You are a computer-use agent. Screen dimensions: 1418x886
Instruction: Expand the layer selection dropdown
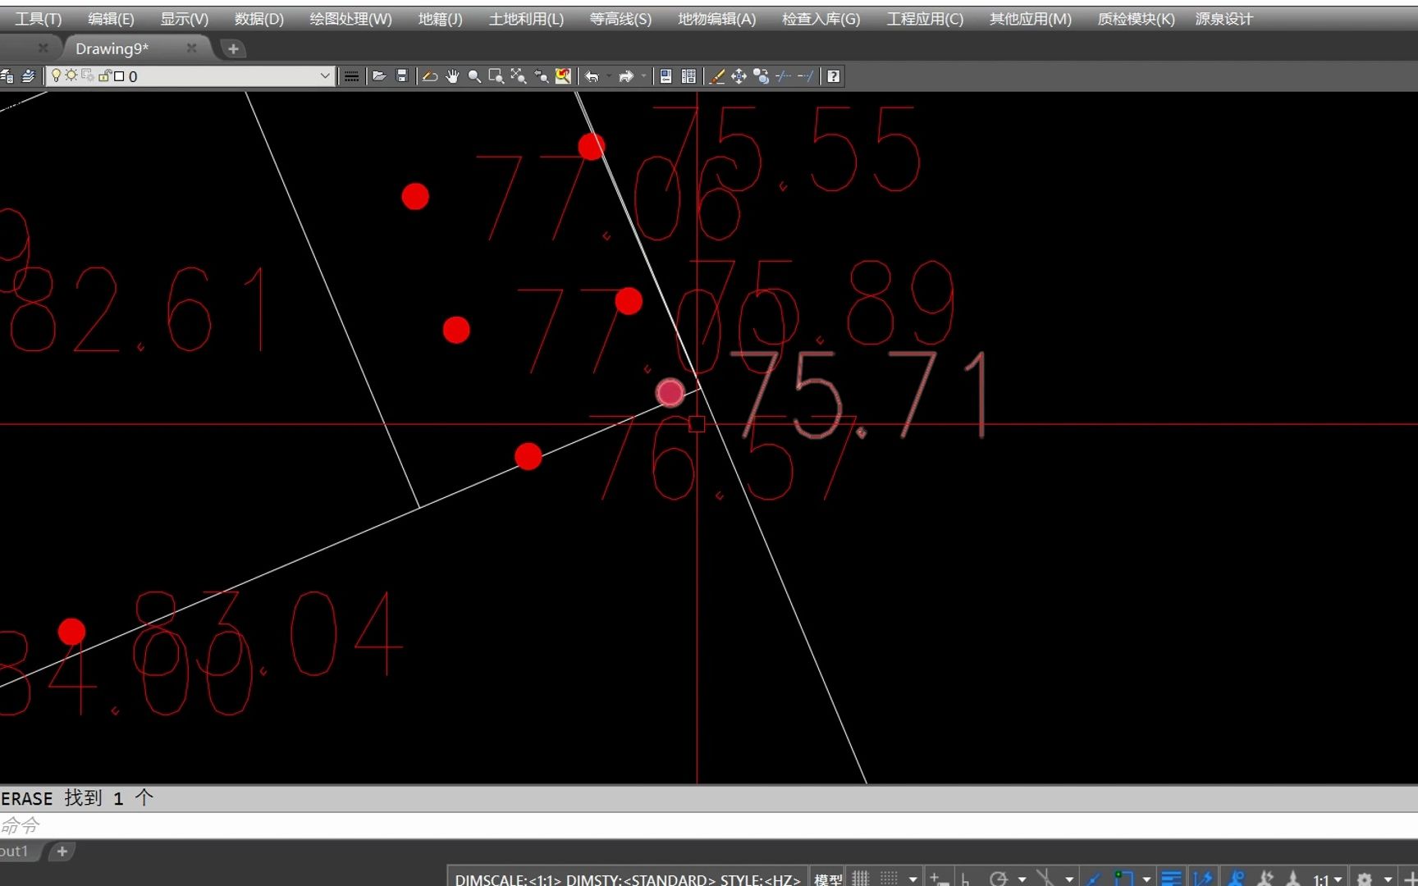pos(325,76)
